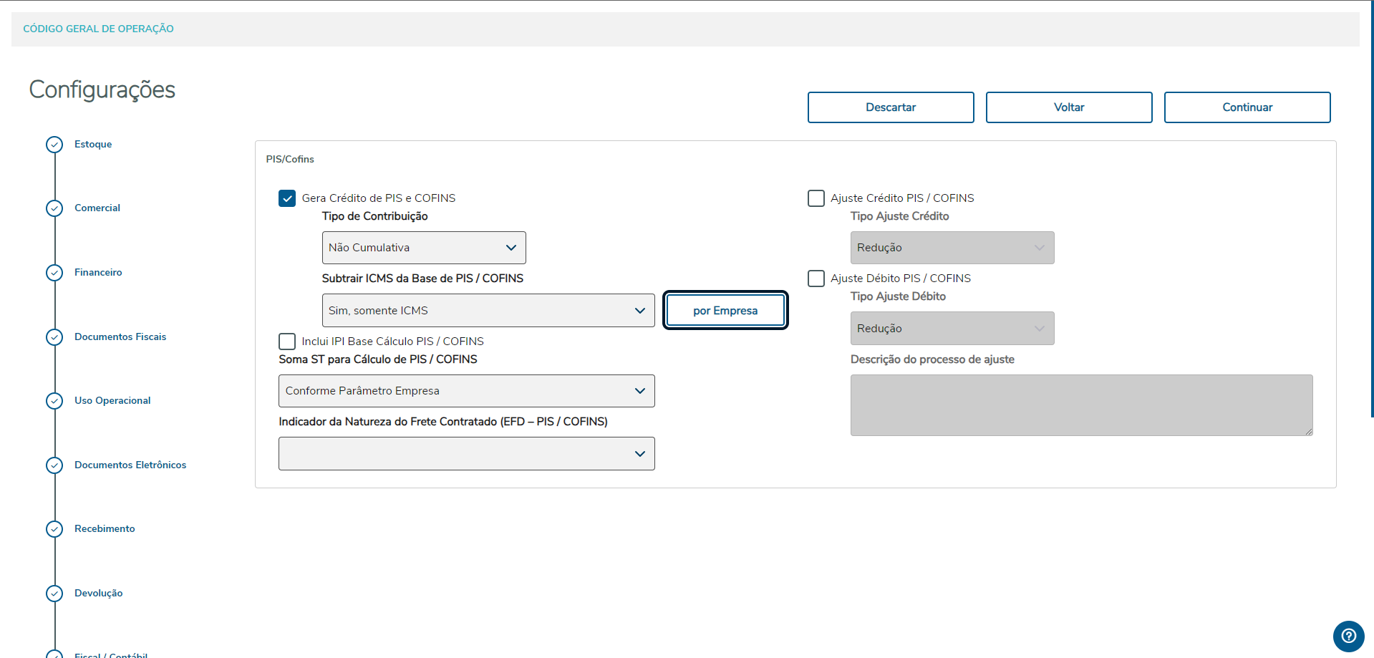Click the Financeiro step circle icon
This screenshot has width=1374, height=658.
tap(54, 273)
